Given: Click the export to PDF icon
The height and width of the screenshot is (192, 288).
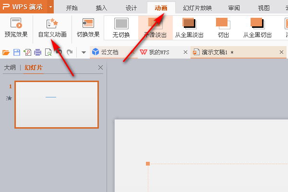Looking at the screenshot, I should point(27,52).
